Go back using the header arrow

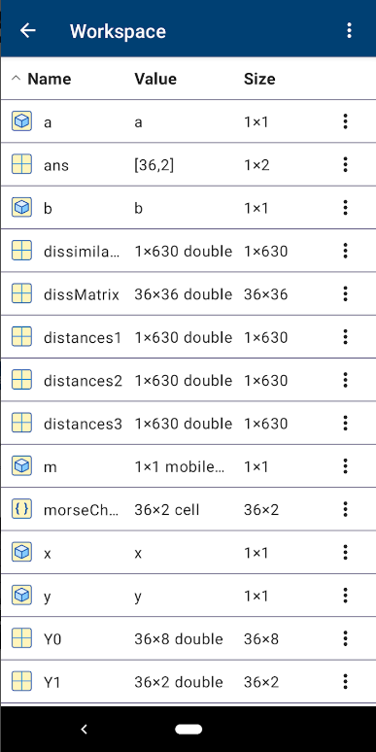28,31
